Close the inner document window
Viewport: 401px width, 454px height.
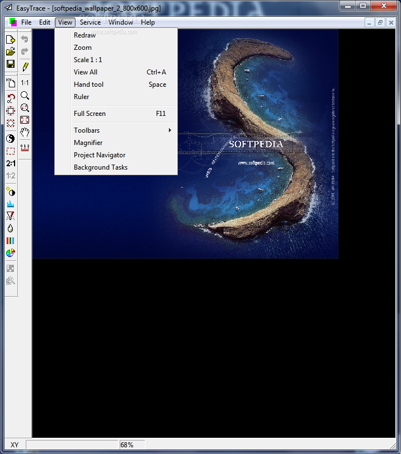tap(391, 22)
